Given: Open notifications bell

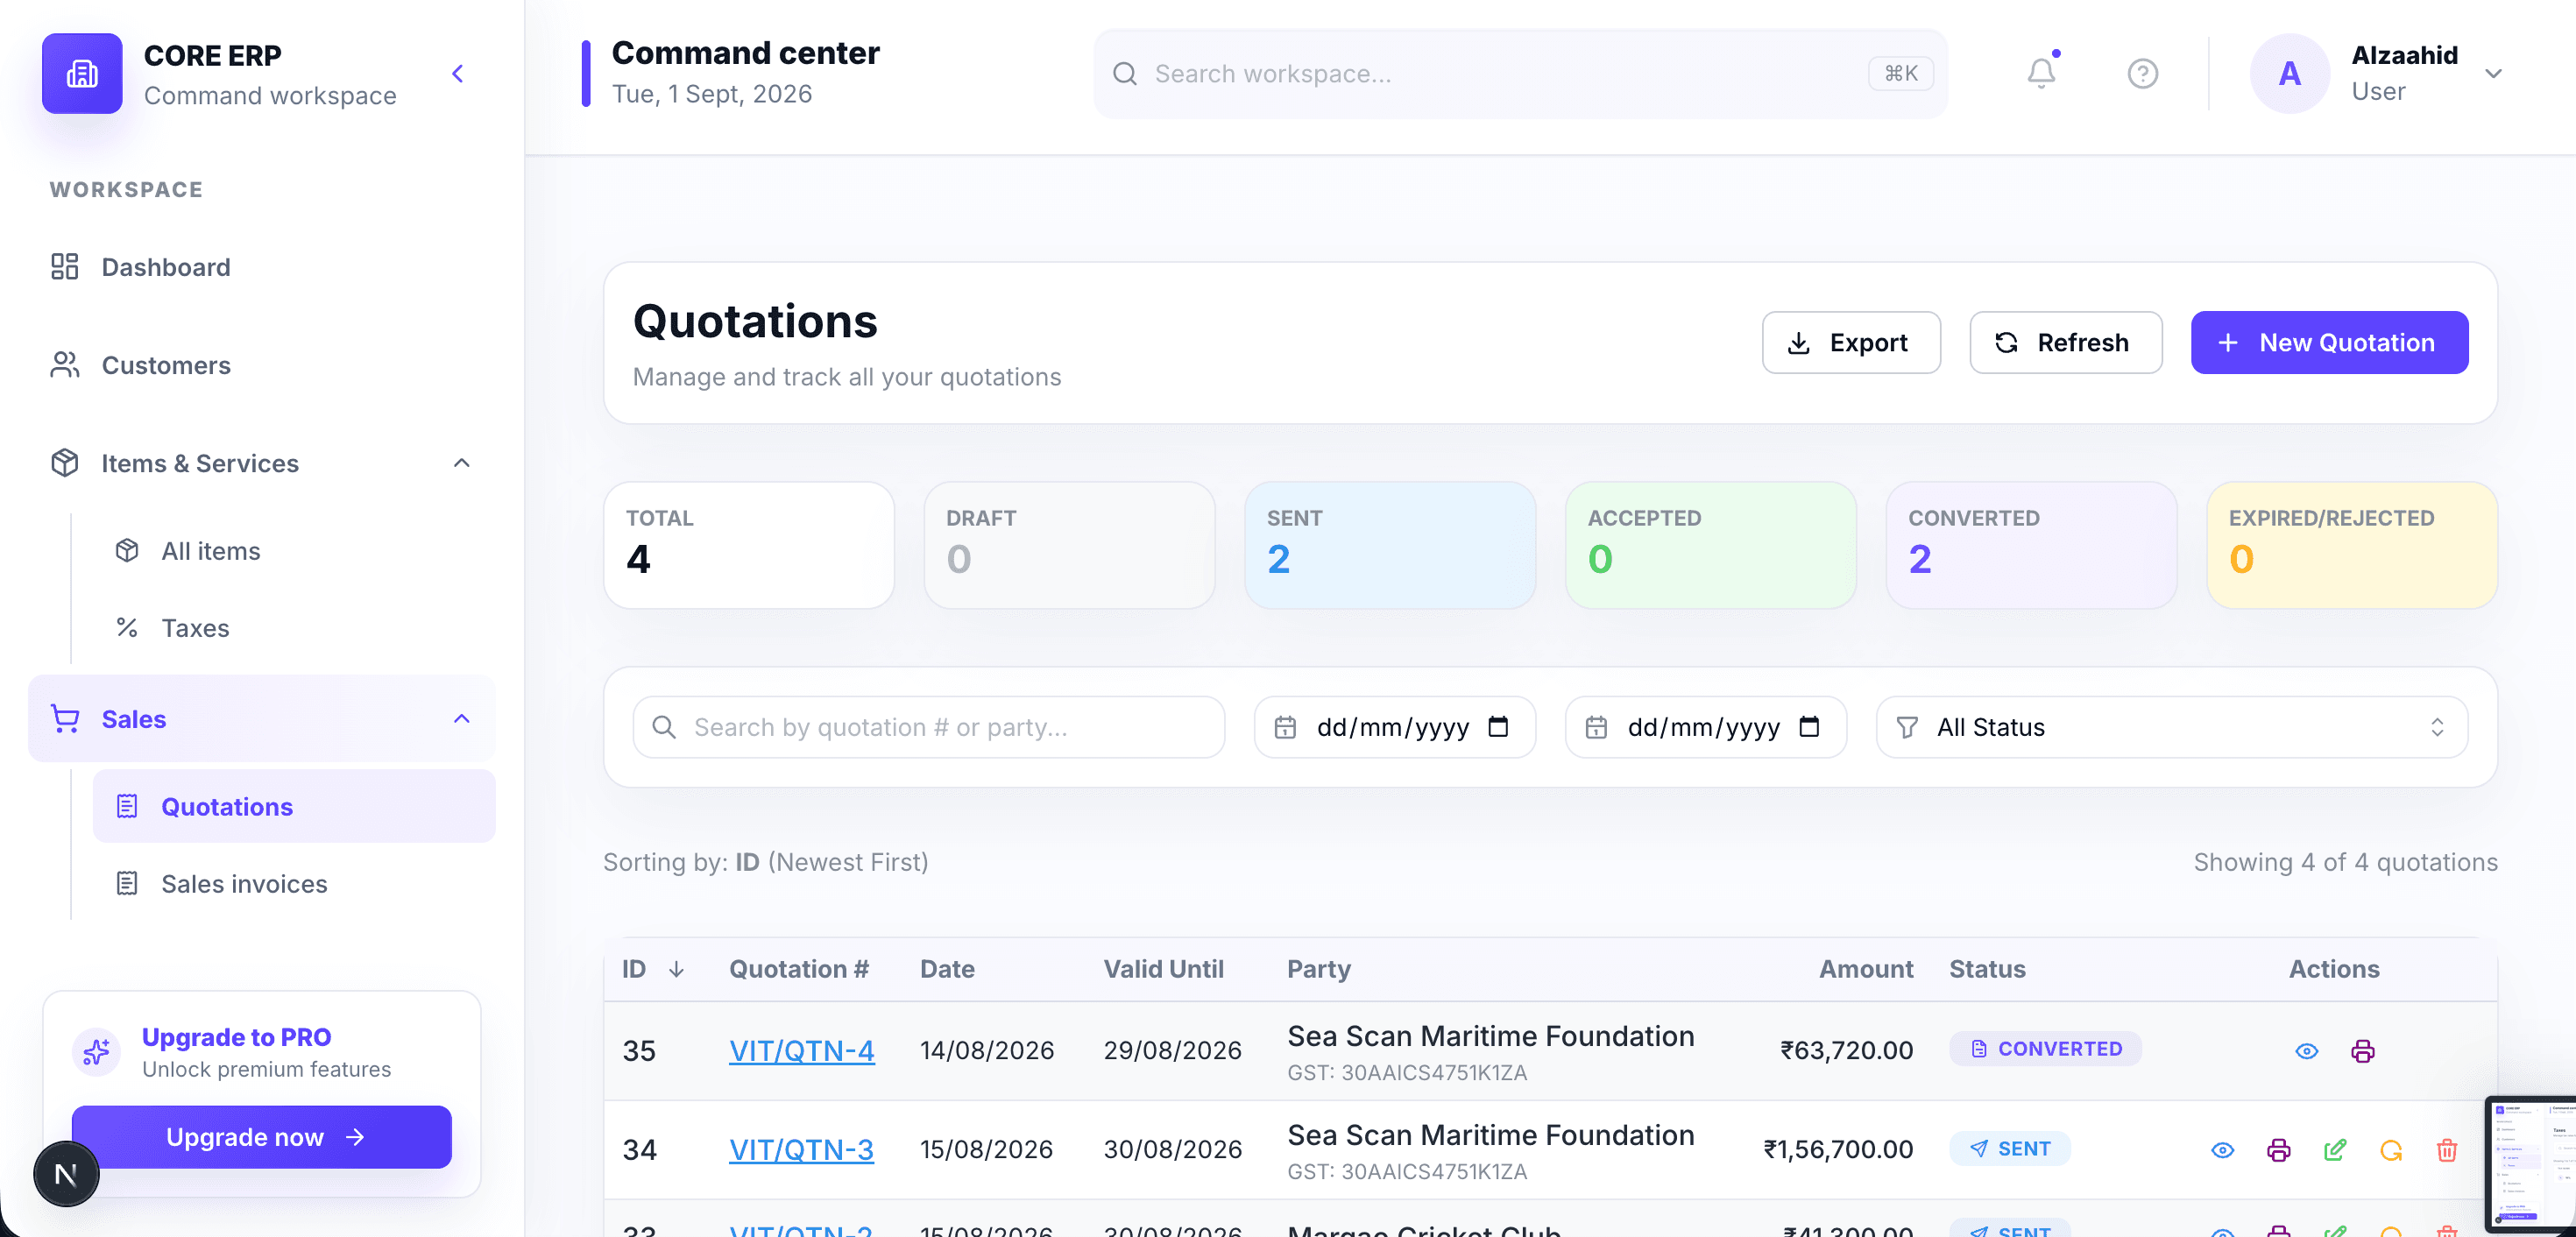Looking at the screenshot, I should point(2041,73).
